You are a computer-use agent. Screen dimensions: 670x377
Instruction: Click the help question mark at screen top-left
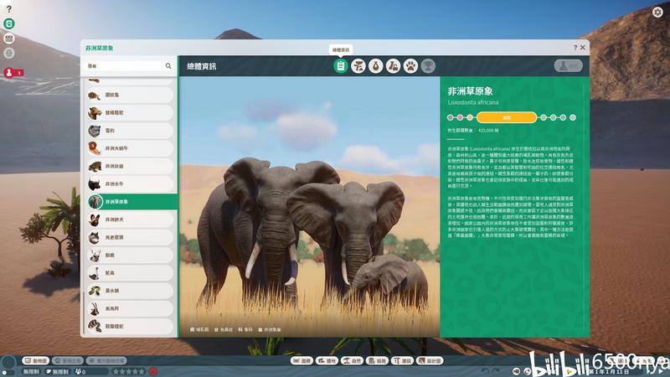[x=9, y=9]
